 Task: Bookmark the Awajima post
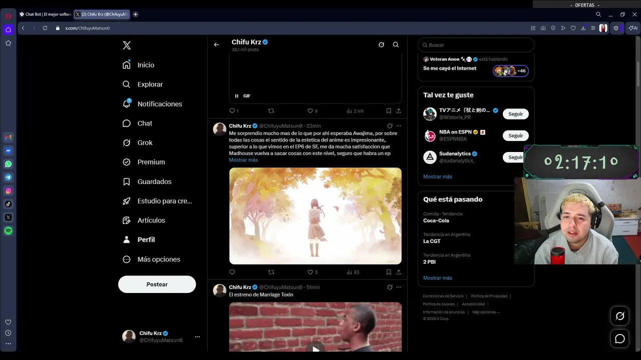coord(389,272)
